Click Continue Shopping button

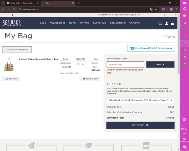click(17, 50)
